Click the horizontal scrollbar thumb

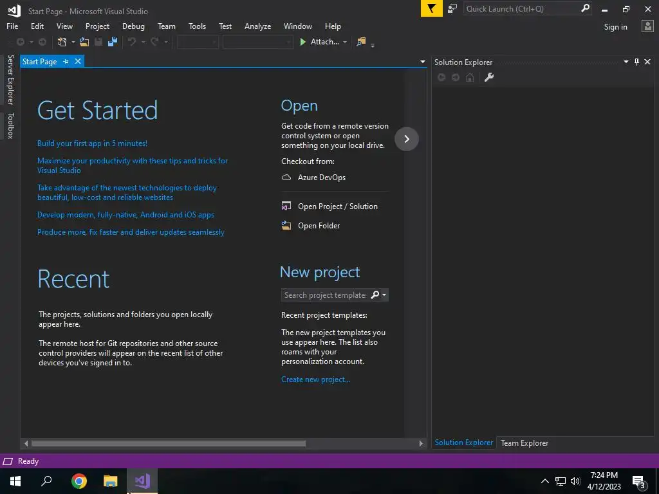[x=169, y=443]
